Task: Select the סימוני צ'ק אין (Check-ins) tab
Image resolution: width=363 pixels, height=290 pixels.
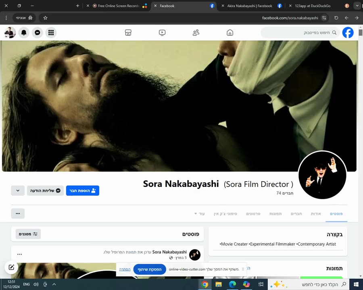Action: click(x=225, y=214)
